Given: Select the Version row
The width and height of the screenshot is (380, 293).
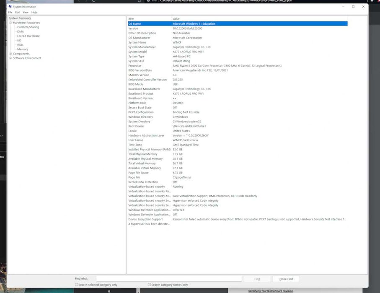Looking at the screenshot, I should point(238,29).
